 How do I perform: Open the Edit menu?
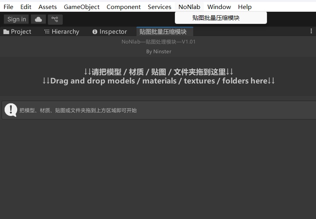click(x=26, y=7)
